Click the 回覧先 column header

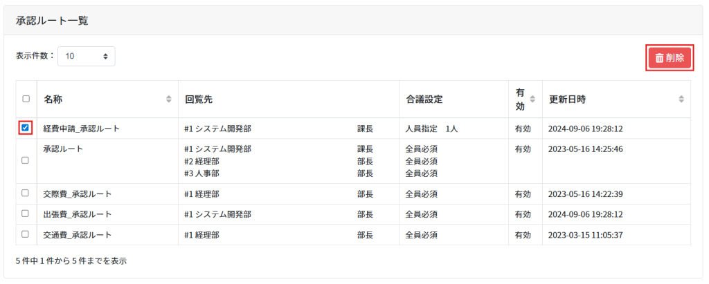click(x=199, y=100)
